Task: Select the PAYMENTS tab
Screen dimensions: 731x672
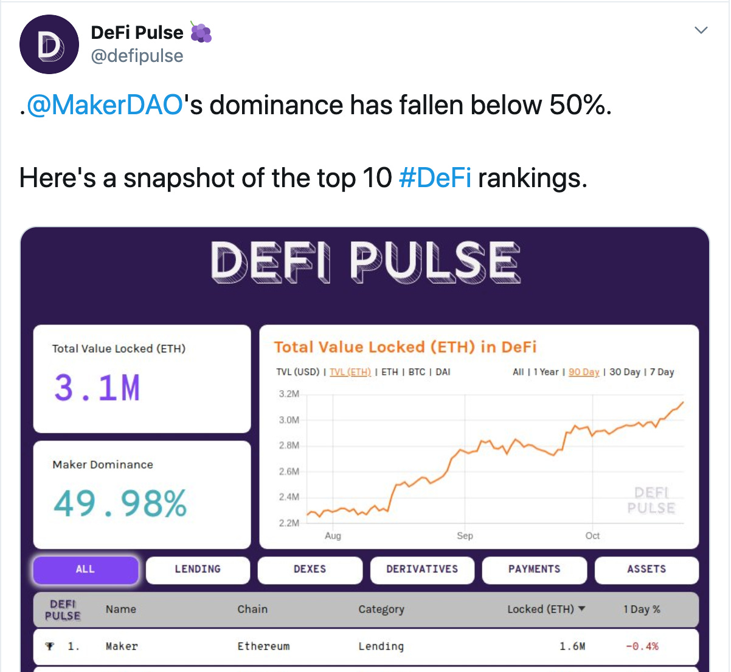Action: coord(534,569)
